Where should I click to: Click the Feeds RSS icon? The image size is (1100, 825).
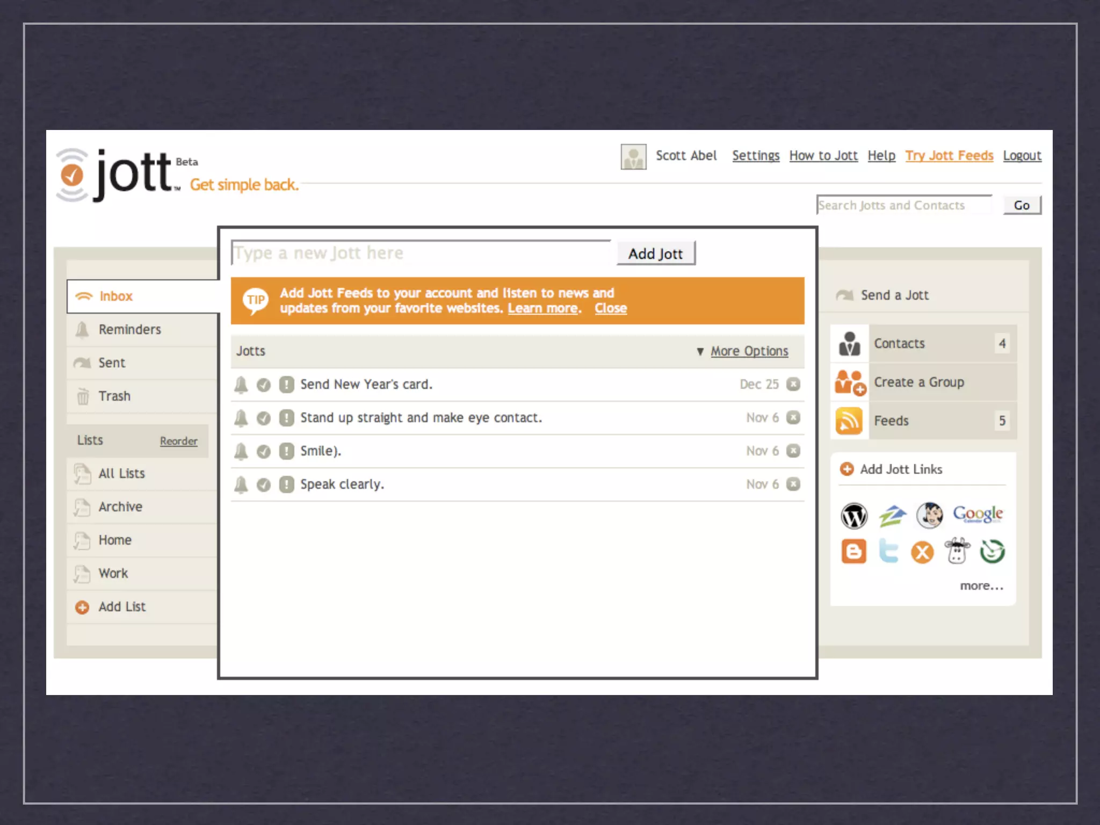[849, 421]
